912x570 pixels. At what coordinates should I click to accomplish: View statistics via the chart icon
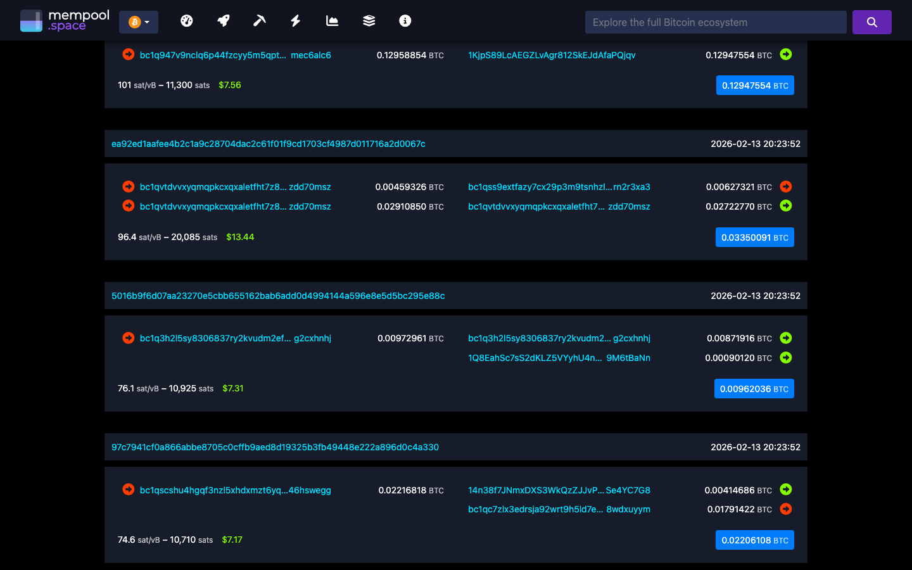tap(332, 20)
